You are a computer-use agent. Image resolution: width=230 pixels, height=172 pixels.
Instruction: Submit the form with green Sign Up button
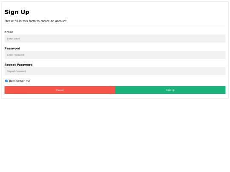(170, 90)
